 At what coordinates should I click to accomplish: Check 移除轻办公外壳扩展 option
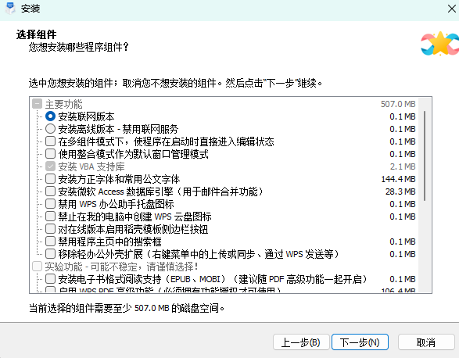point(50,254)
